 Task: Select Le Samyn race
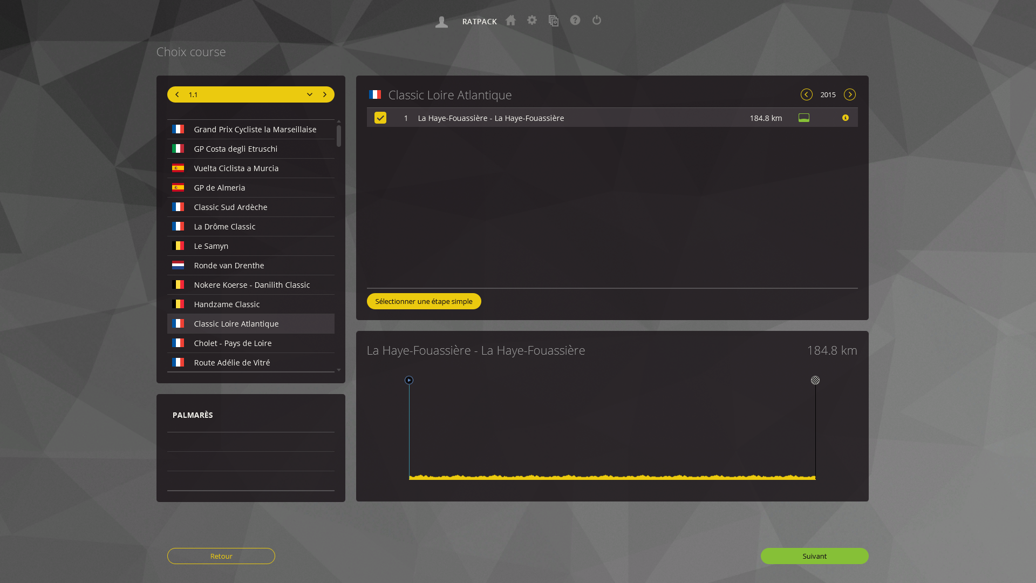(x=251, y=246)
